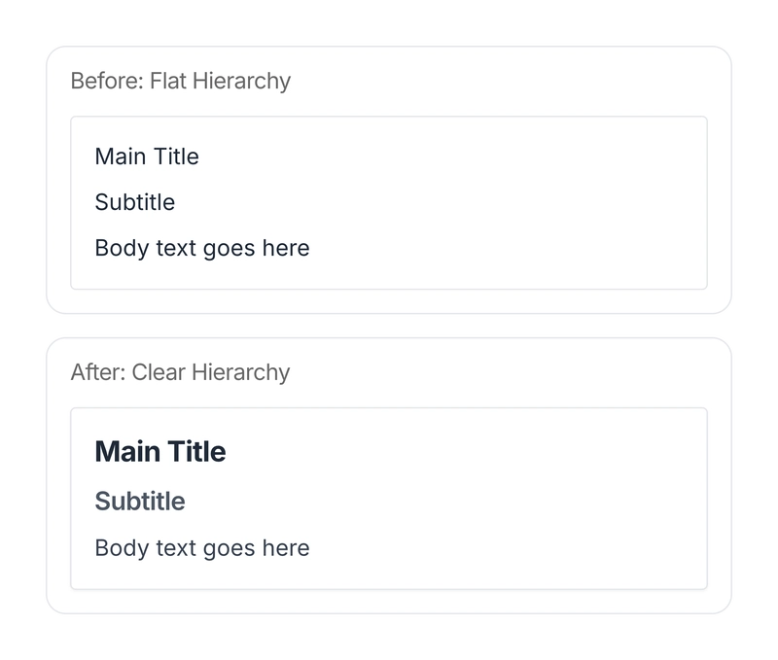Click the bold Main Title heading
The width and height of the screenshot is (778, 660).
click(160, 452)
